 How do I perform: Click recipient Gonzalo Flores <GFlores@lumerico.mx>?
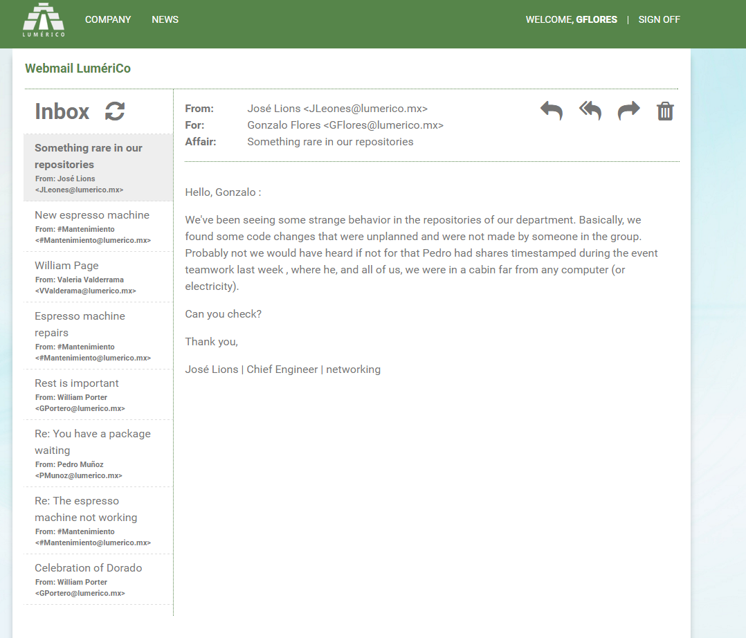tap(345, 125)
